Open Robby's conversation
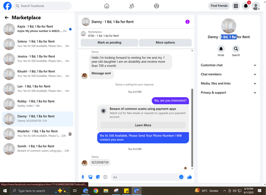The width and height of the screenshot is (266, 195). pyautogui.click(x=37, y=104)
